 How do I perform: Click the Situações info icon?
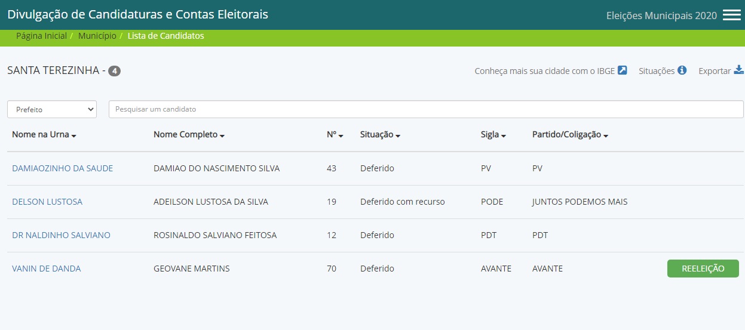point(682,70)
